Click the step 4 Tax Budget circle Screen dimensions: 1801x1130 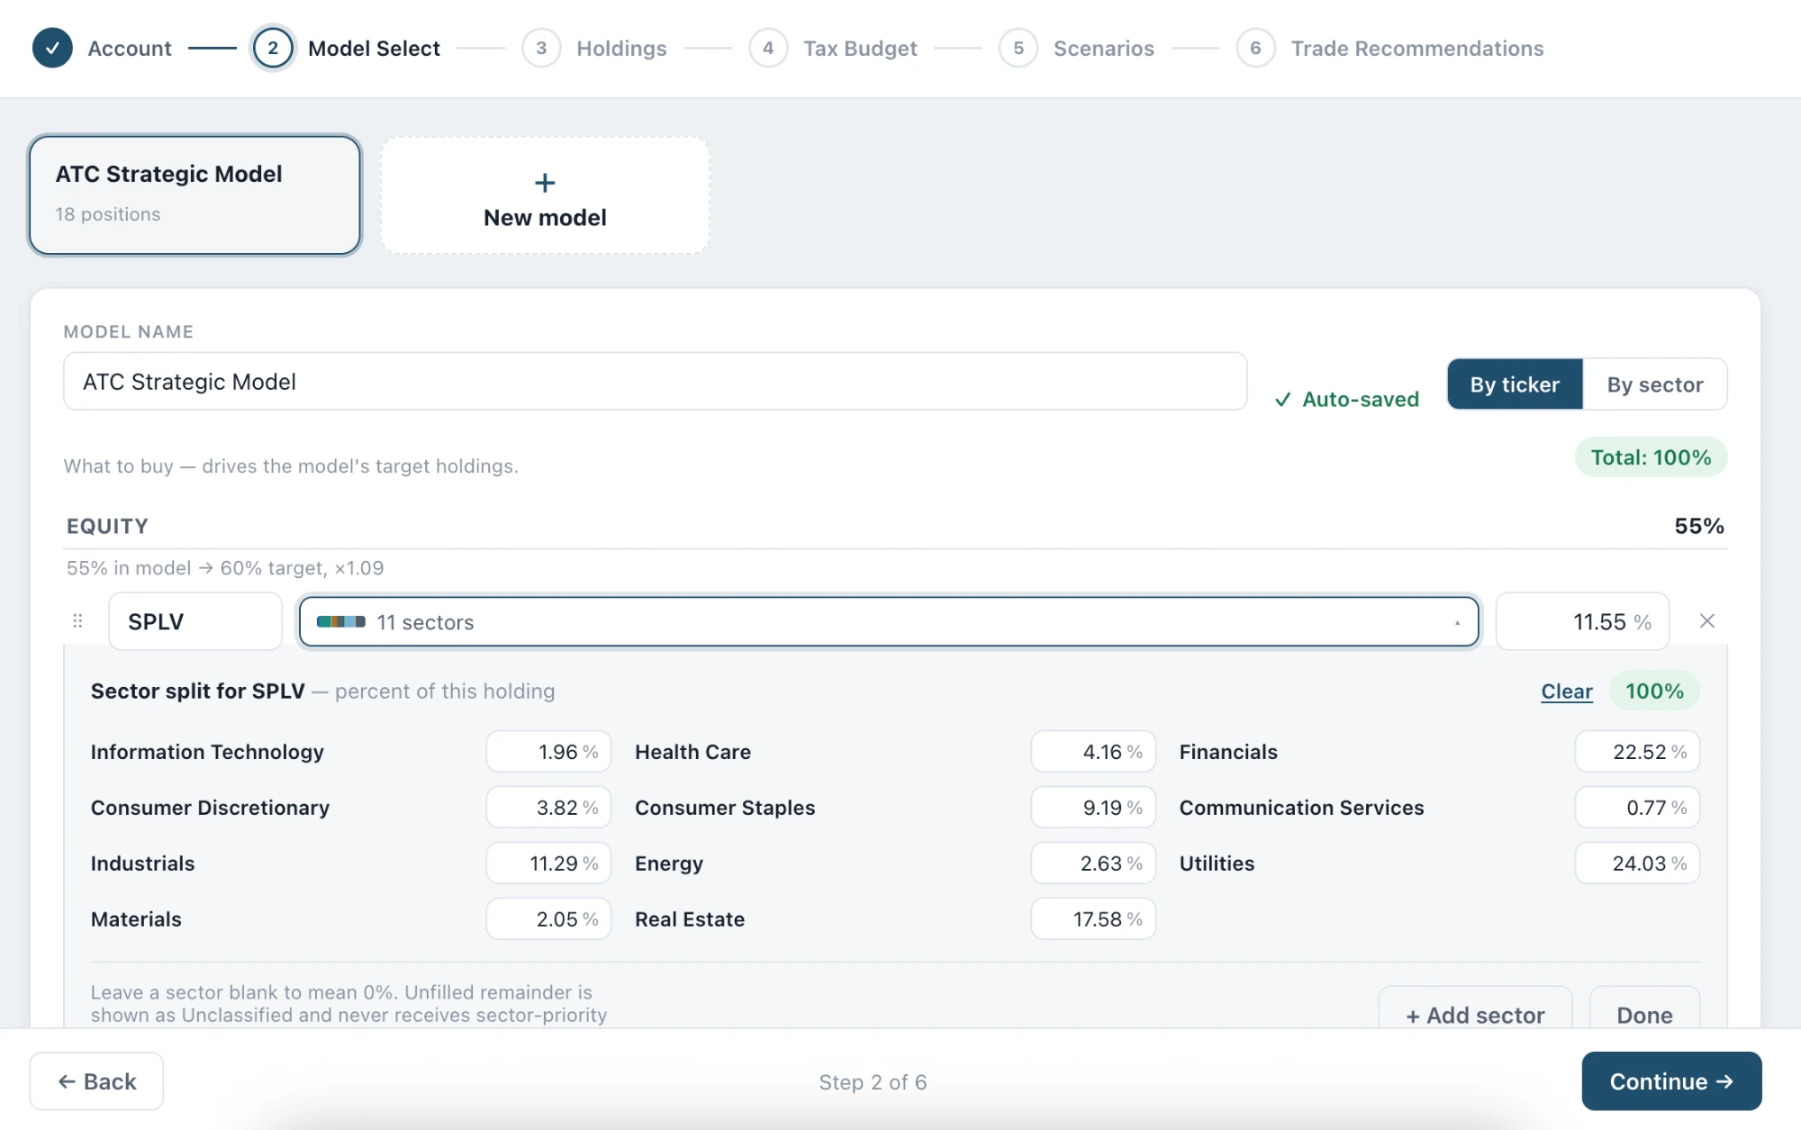(x=768, y=48)
